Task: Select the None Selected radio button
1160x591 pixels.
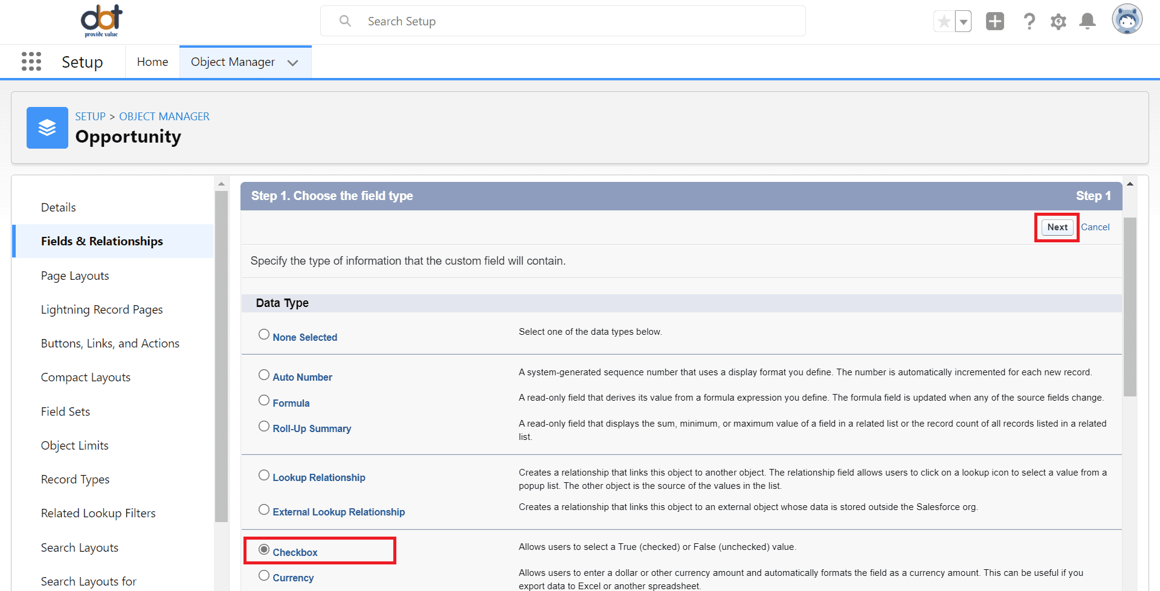Action: pos(264,334)
